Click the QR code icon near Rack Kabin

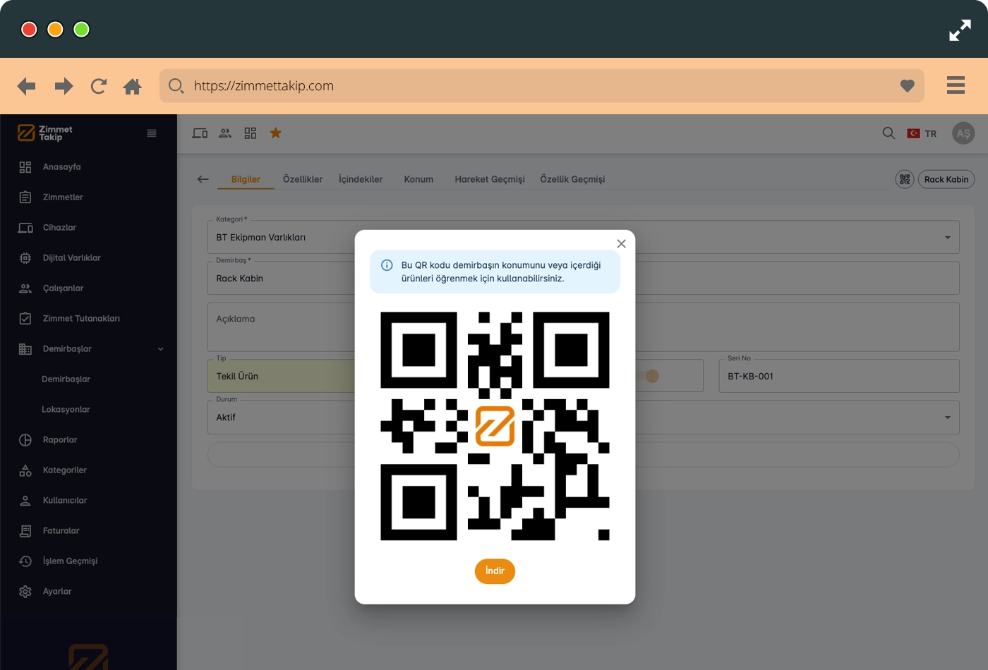(x=905, y=179)
